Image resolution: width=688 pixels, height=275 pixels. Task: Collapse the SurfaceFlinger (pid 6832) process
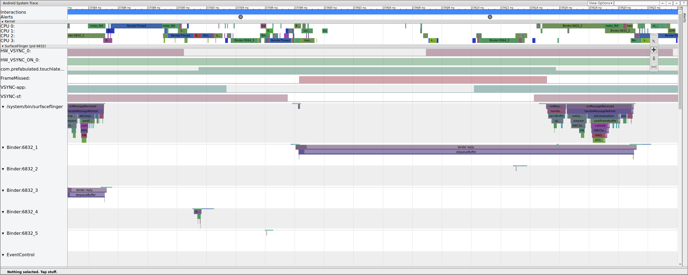(3, 46)
